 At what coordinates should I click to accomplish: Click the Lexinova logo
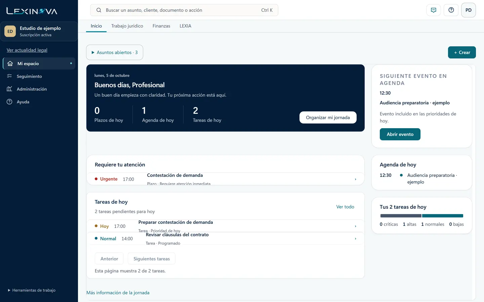click(32, 11)
